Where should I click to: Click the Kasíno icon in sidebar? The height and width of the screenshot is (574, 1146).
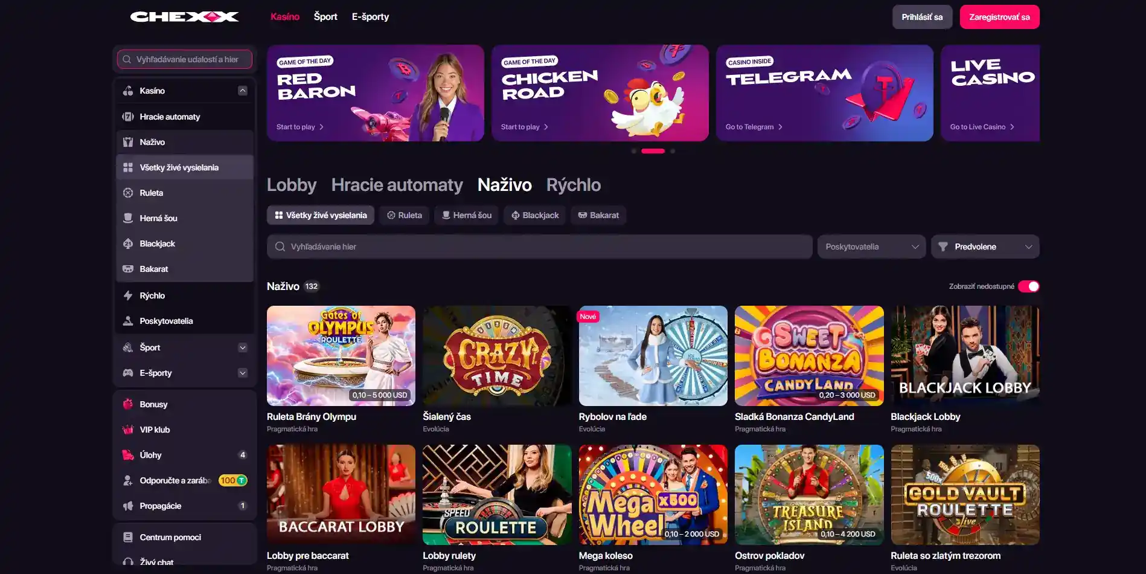128,91
